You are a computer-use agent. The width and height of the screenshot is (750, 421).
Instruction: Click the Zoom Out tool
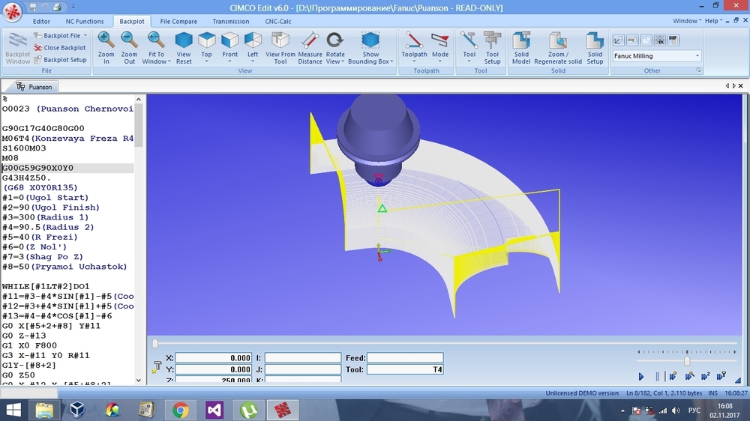coord(129,48)
